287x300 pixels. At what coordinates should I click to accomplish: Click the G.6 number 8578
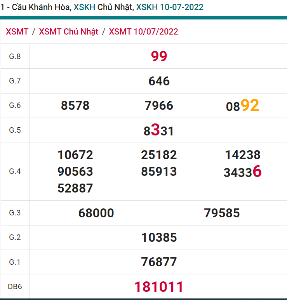75,106
